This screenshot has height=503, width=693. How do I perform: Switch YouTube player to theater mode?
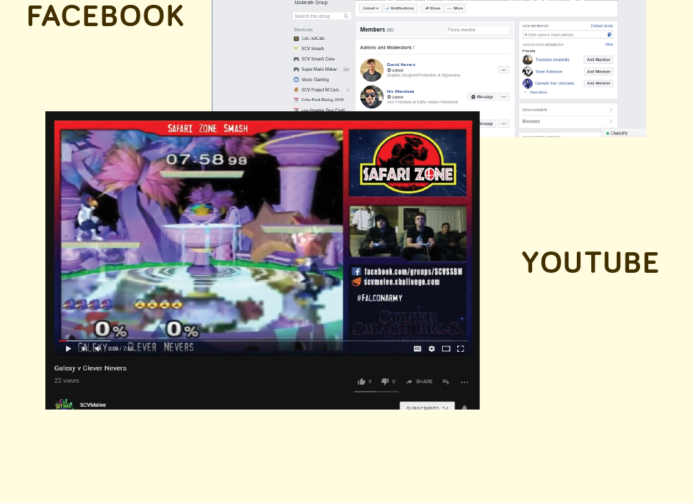[x=446, y=348]
